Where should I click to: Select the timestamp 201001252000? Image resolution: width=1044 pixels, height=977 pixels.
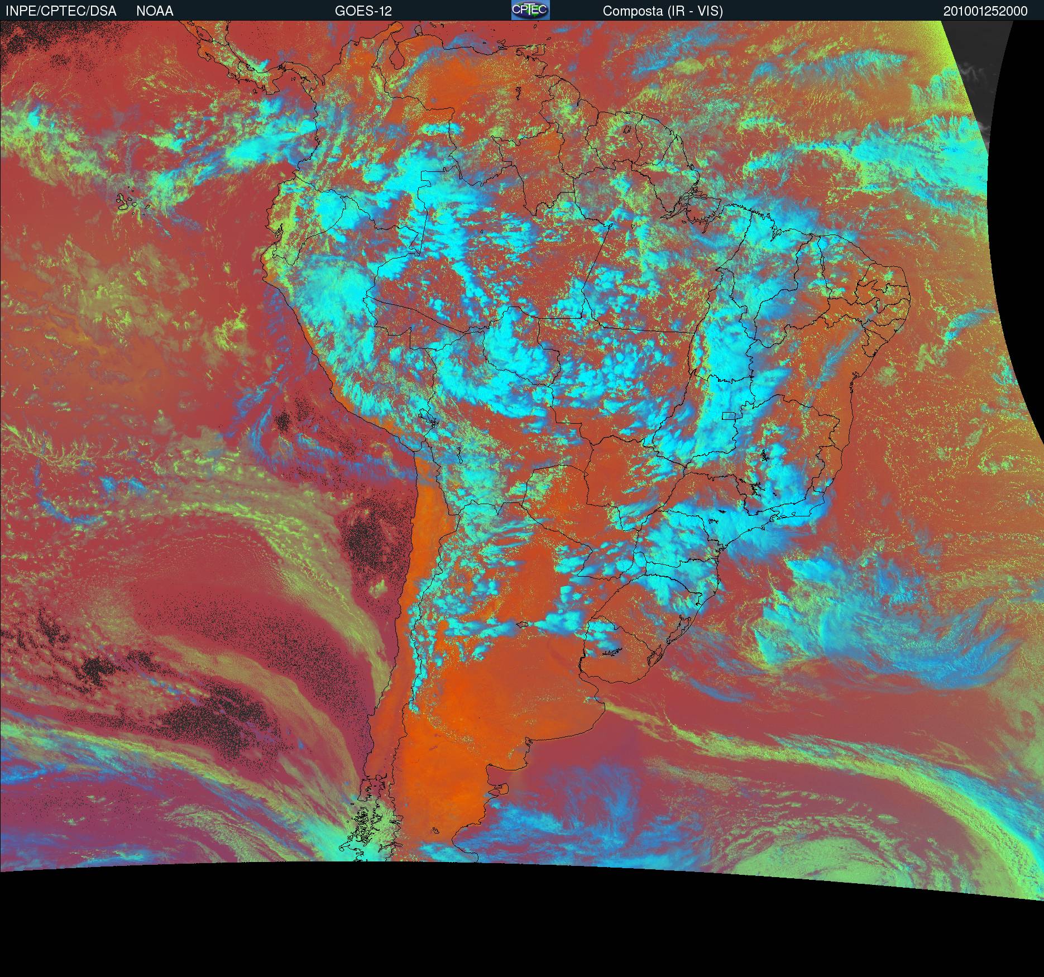tap(985, 11)
